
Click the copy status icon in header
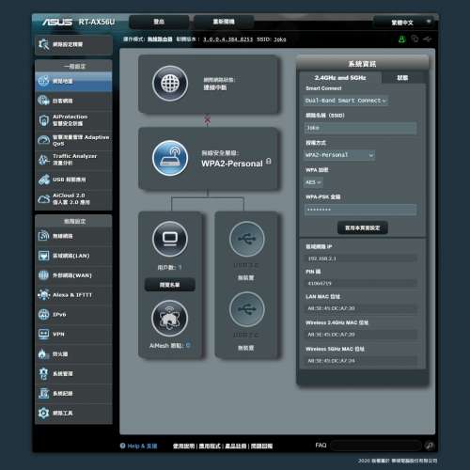coord(415,39)
